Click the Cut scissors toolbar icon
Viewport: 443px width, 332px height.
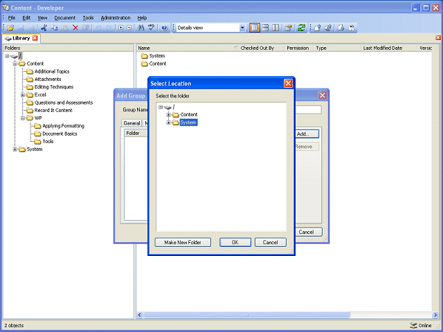point(44,28)
